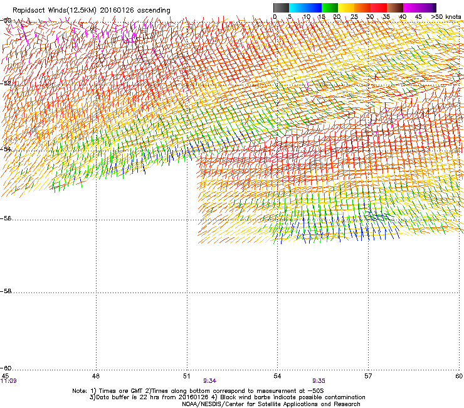Click the latitude label '-54'
This screenshot has width=464, height=408.
pos(6,149)
